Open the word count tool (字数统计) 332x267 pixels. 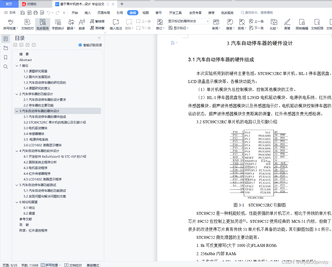point(58,25)
